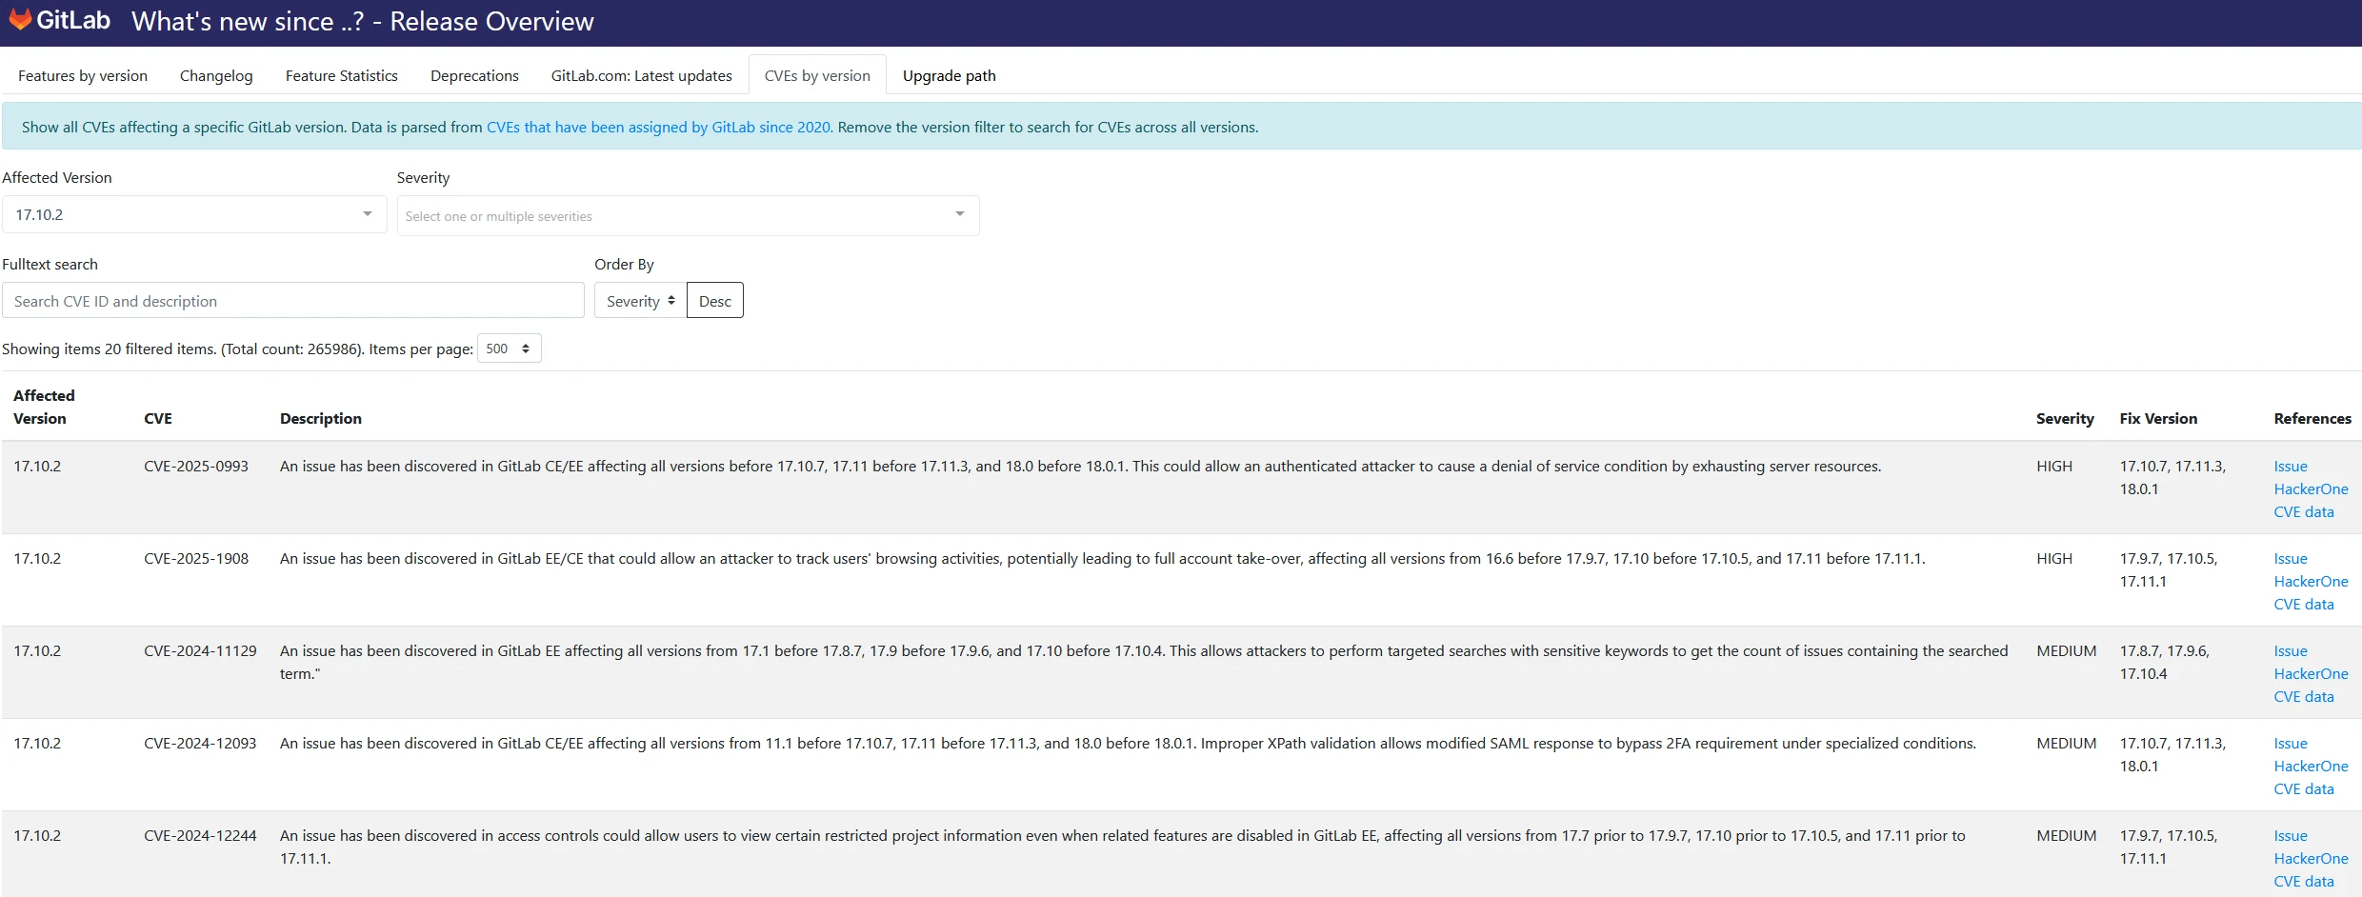Viewport: 2362px width, 897px height.
Task: Toggle the Desc sort order button
Action: [714, 300]
